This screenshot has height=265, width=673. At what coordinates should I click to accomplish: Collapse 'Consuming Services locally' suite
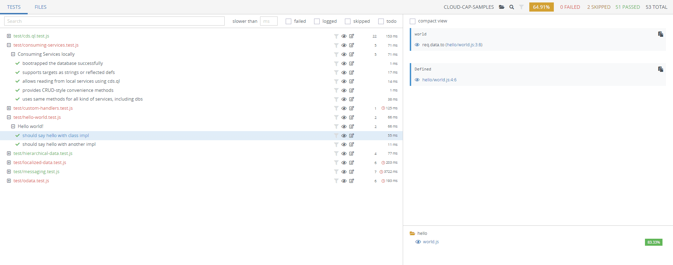[13, 54]
